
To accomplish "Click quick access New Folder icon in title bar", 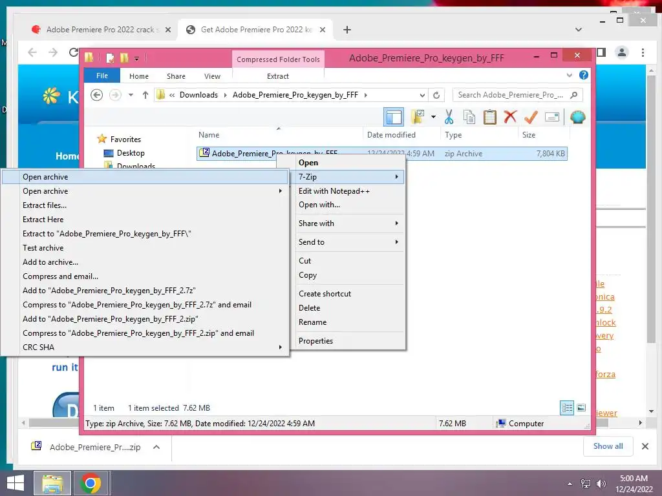I will click(x=124, y=57).
